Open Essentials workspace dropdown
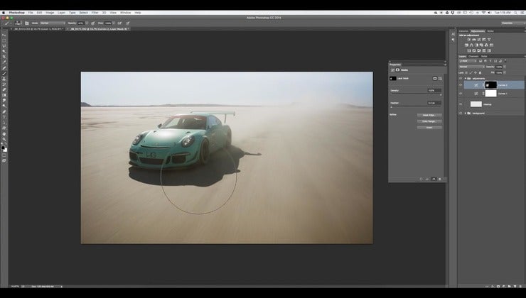The image size is (526, 298). point(512,23)
